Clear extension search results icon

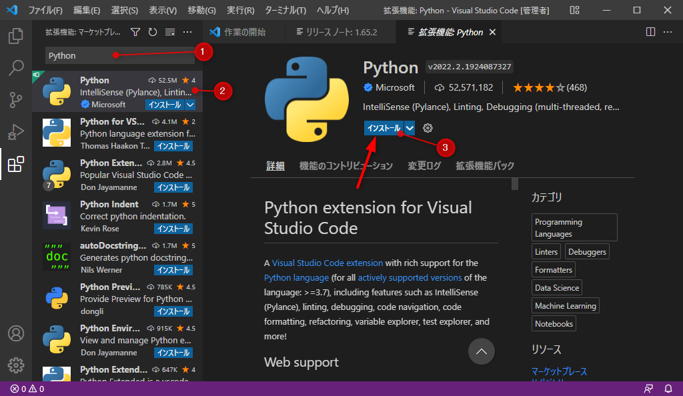(x=170, y=32)
